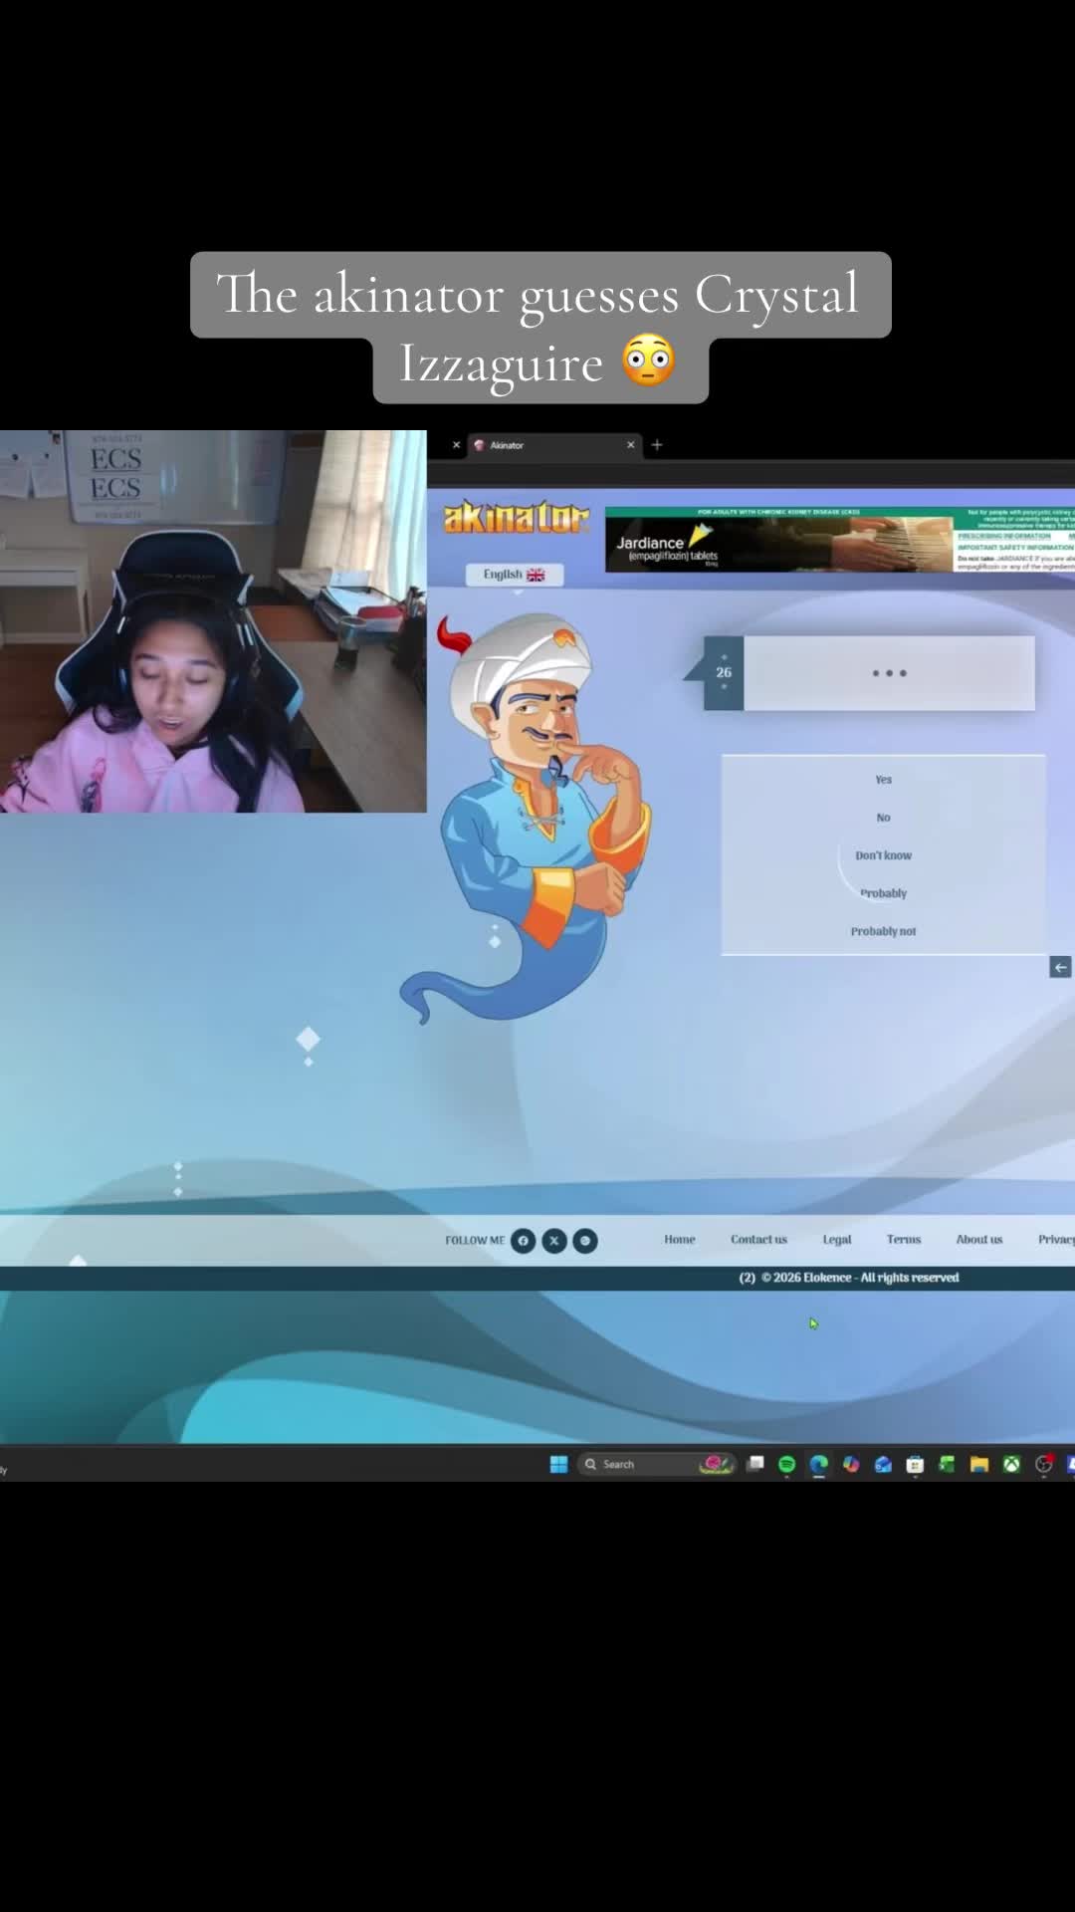Click the Akinator logo

tap(516, 517)
